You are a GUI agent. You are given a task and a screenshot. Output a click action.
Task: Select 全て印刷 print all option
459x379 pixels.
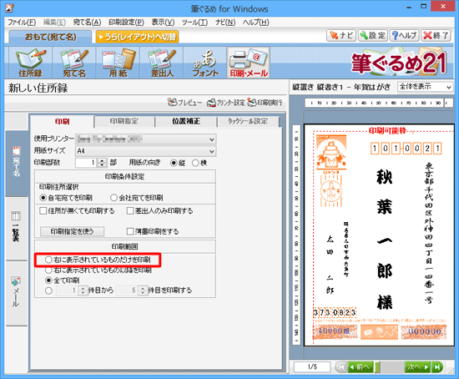point(48,280)
